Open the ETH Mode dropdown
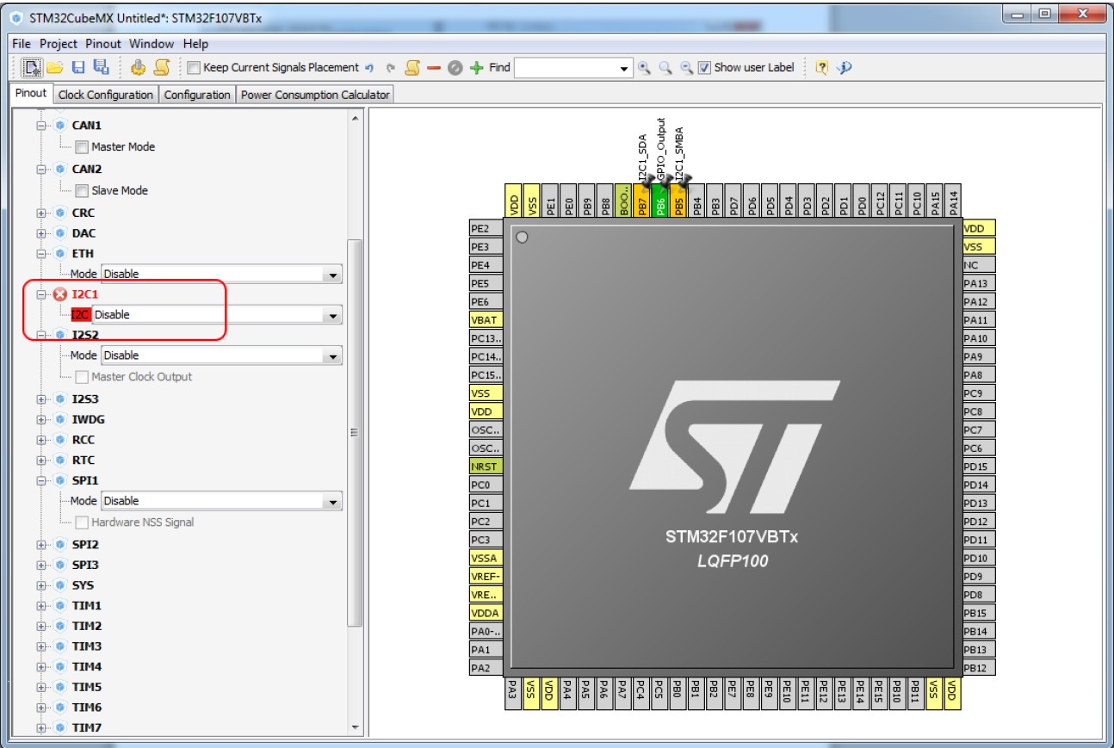The image size is (1114, 748). (221, 274)
